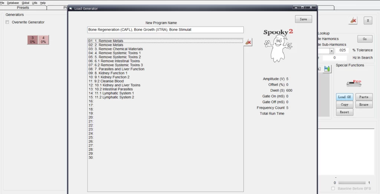This screenshot has height=194, width=380.
Task: Open the Utils menu
Action: point(35,3)
